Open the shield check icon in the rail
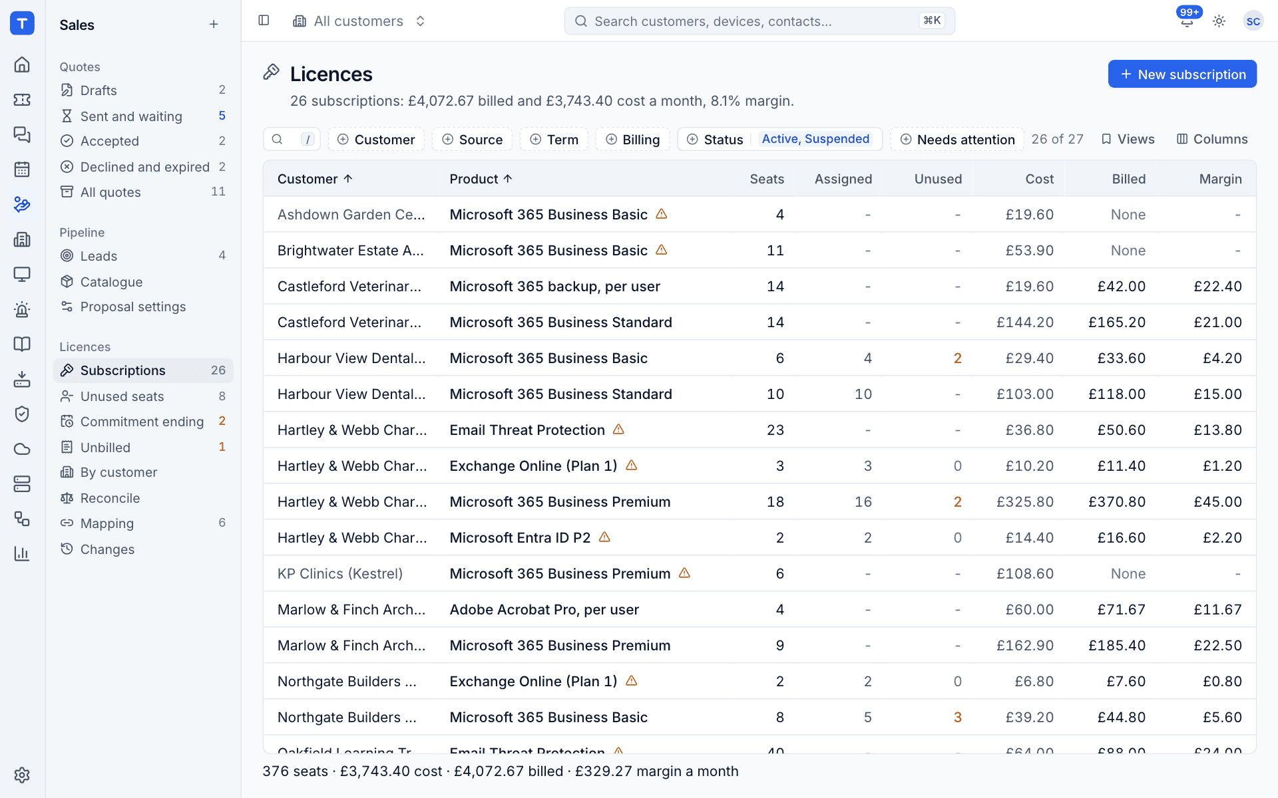The height and width of the screenshot is (798, 1278). pyautogui.click(x=22, y=414)
